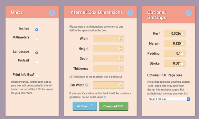Choose the Landscape orientation option
This screenshot has width=199, height=119.
pyautogui.click(x=37, y=53)
